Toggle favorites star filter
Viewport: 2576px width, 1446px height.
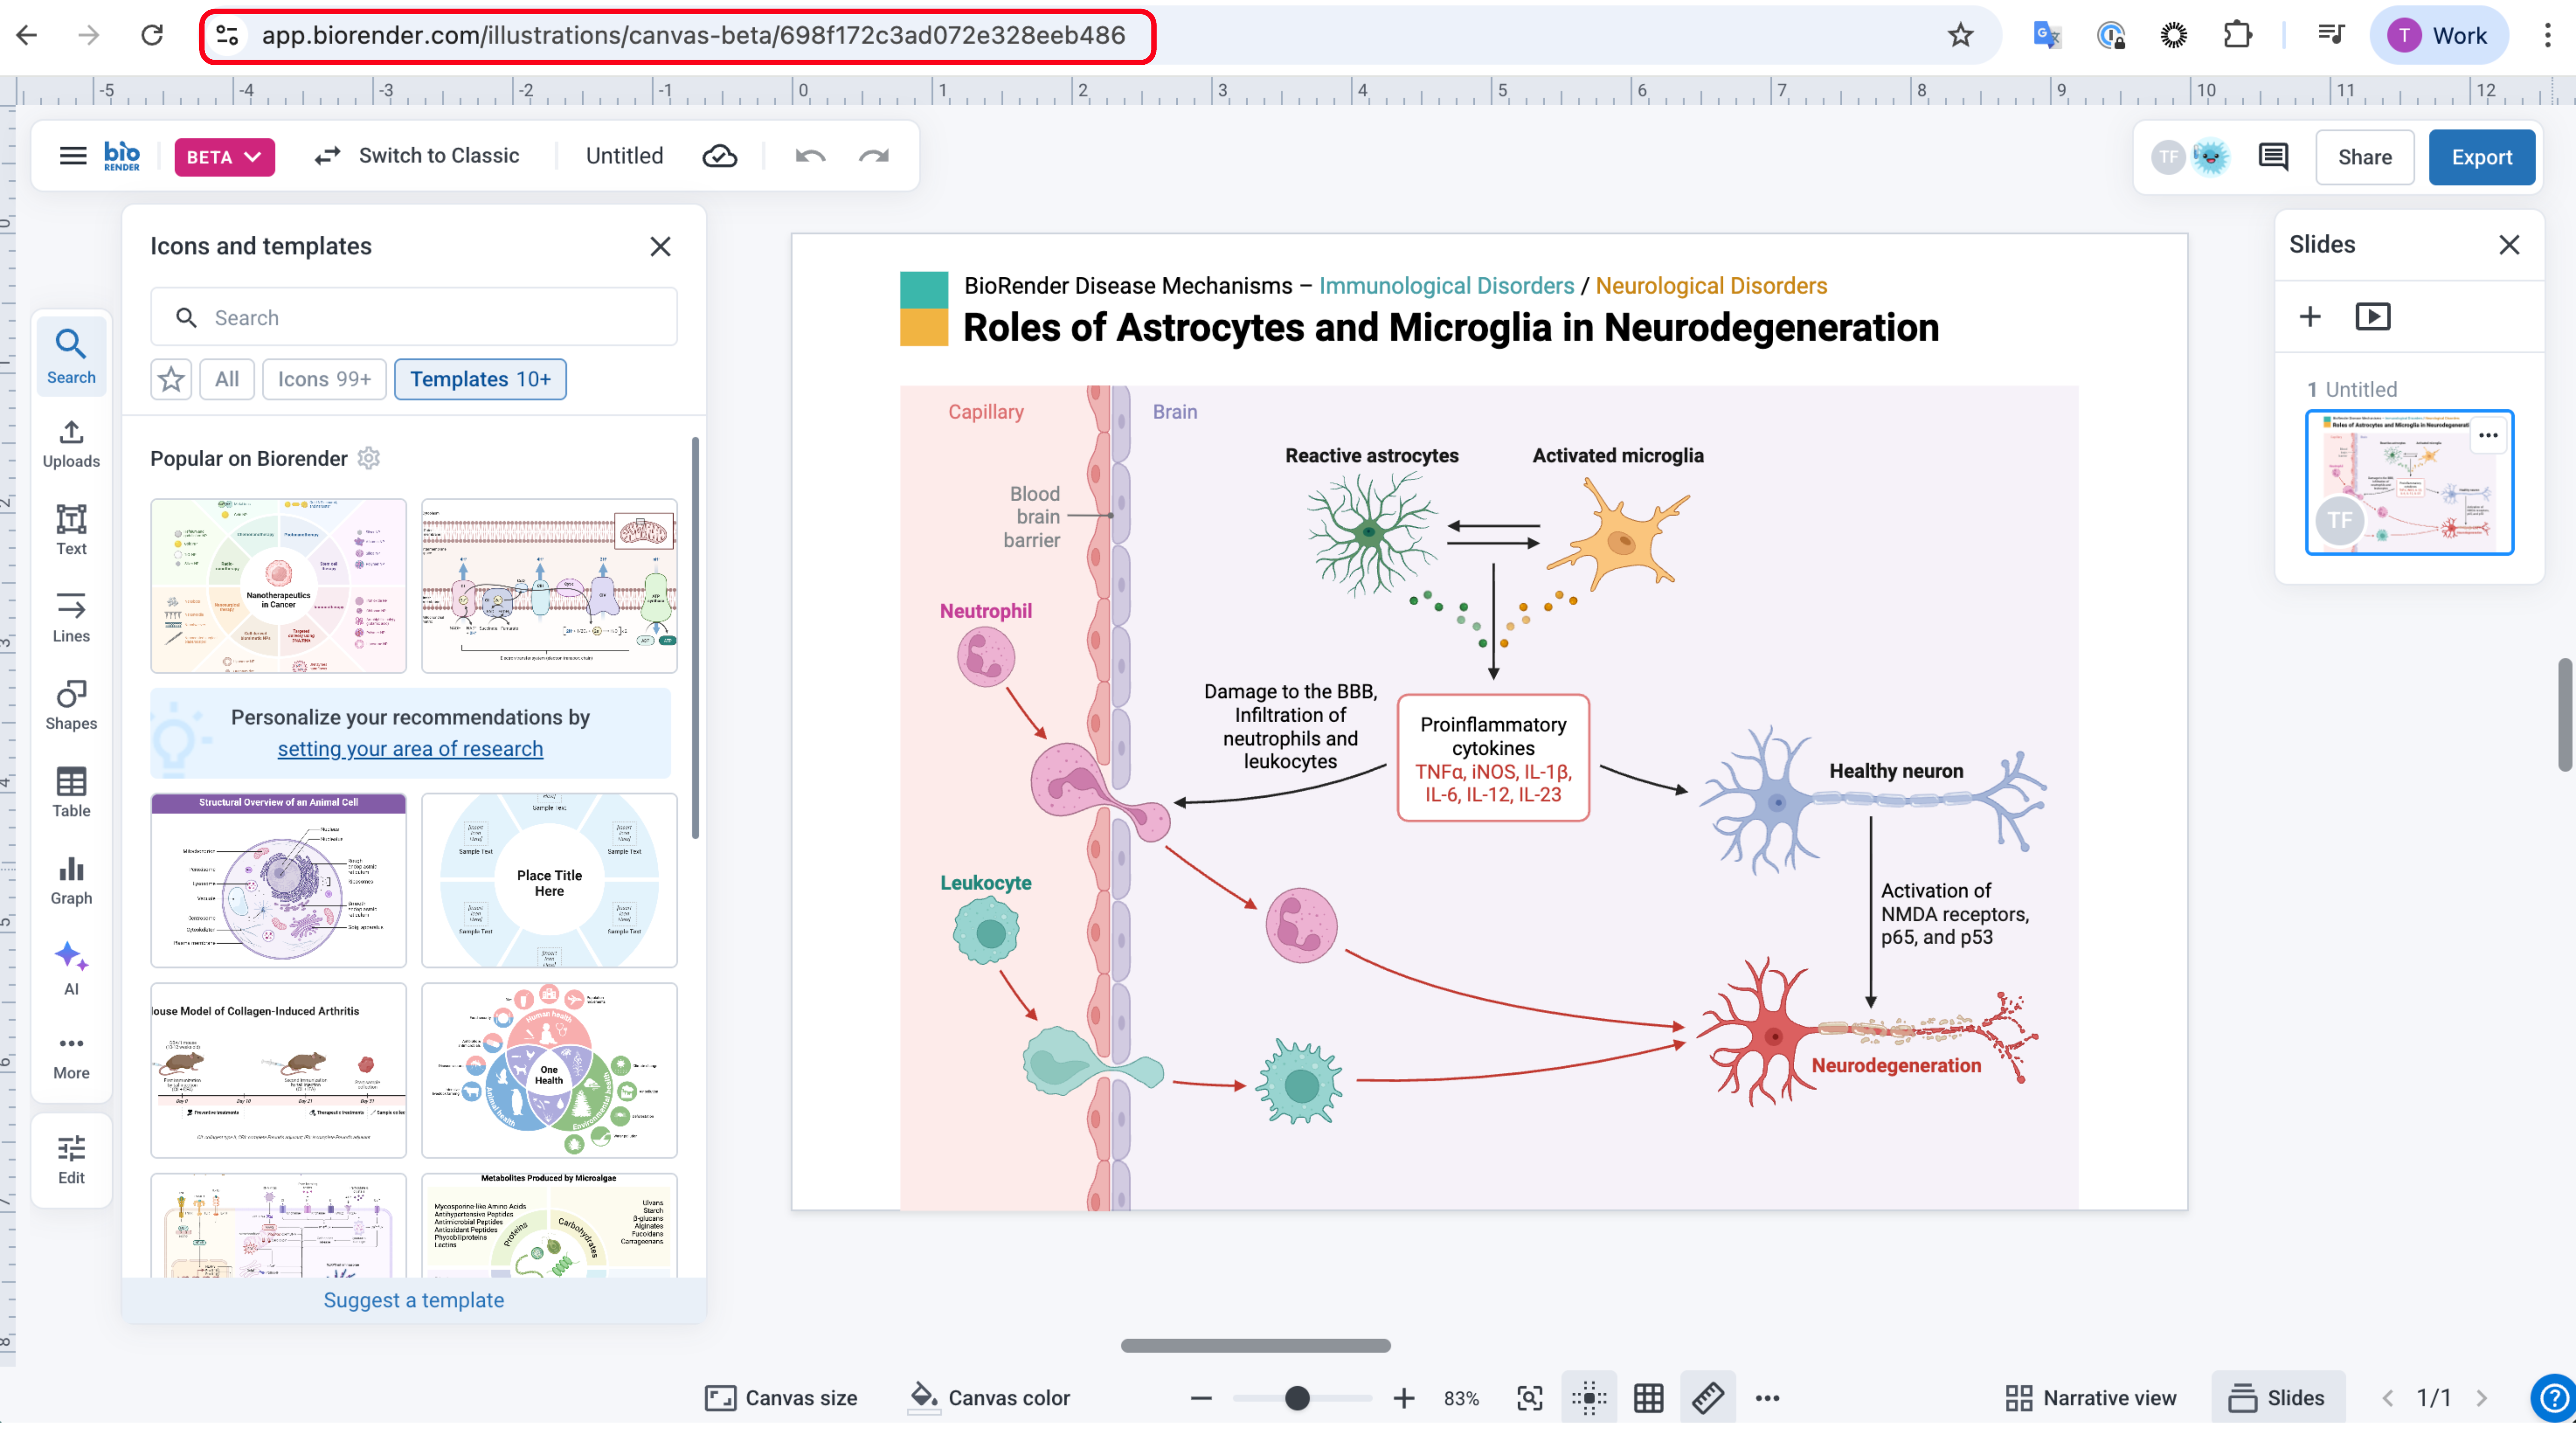pyautogui.click(x=171, y=379)
